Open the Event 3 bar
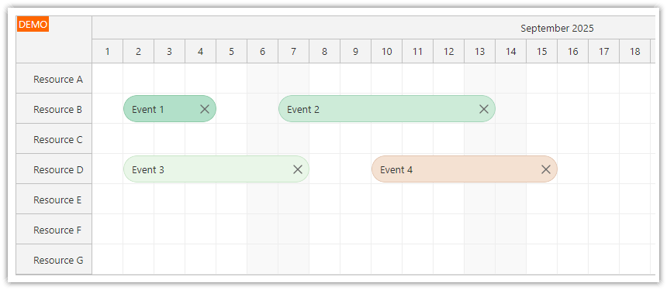The width and height of the screenshot is (667, 290). (216, 169)
